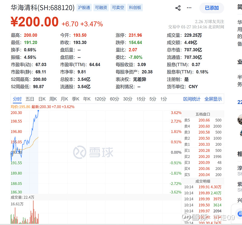242x225 pixels.
Task: Click the 买3 row price 200.09
Action: (x=204, y=162)
